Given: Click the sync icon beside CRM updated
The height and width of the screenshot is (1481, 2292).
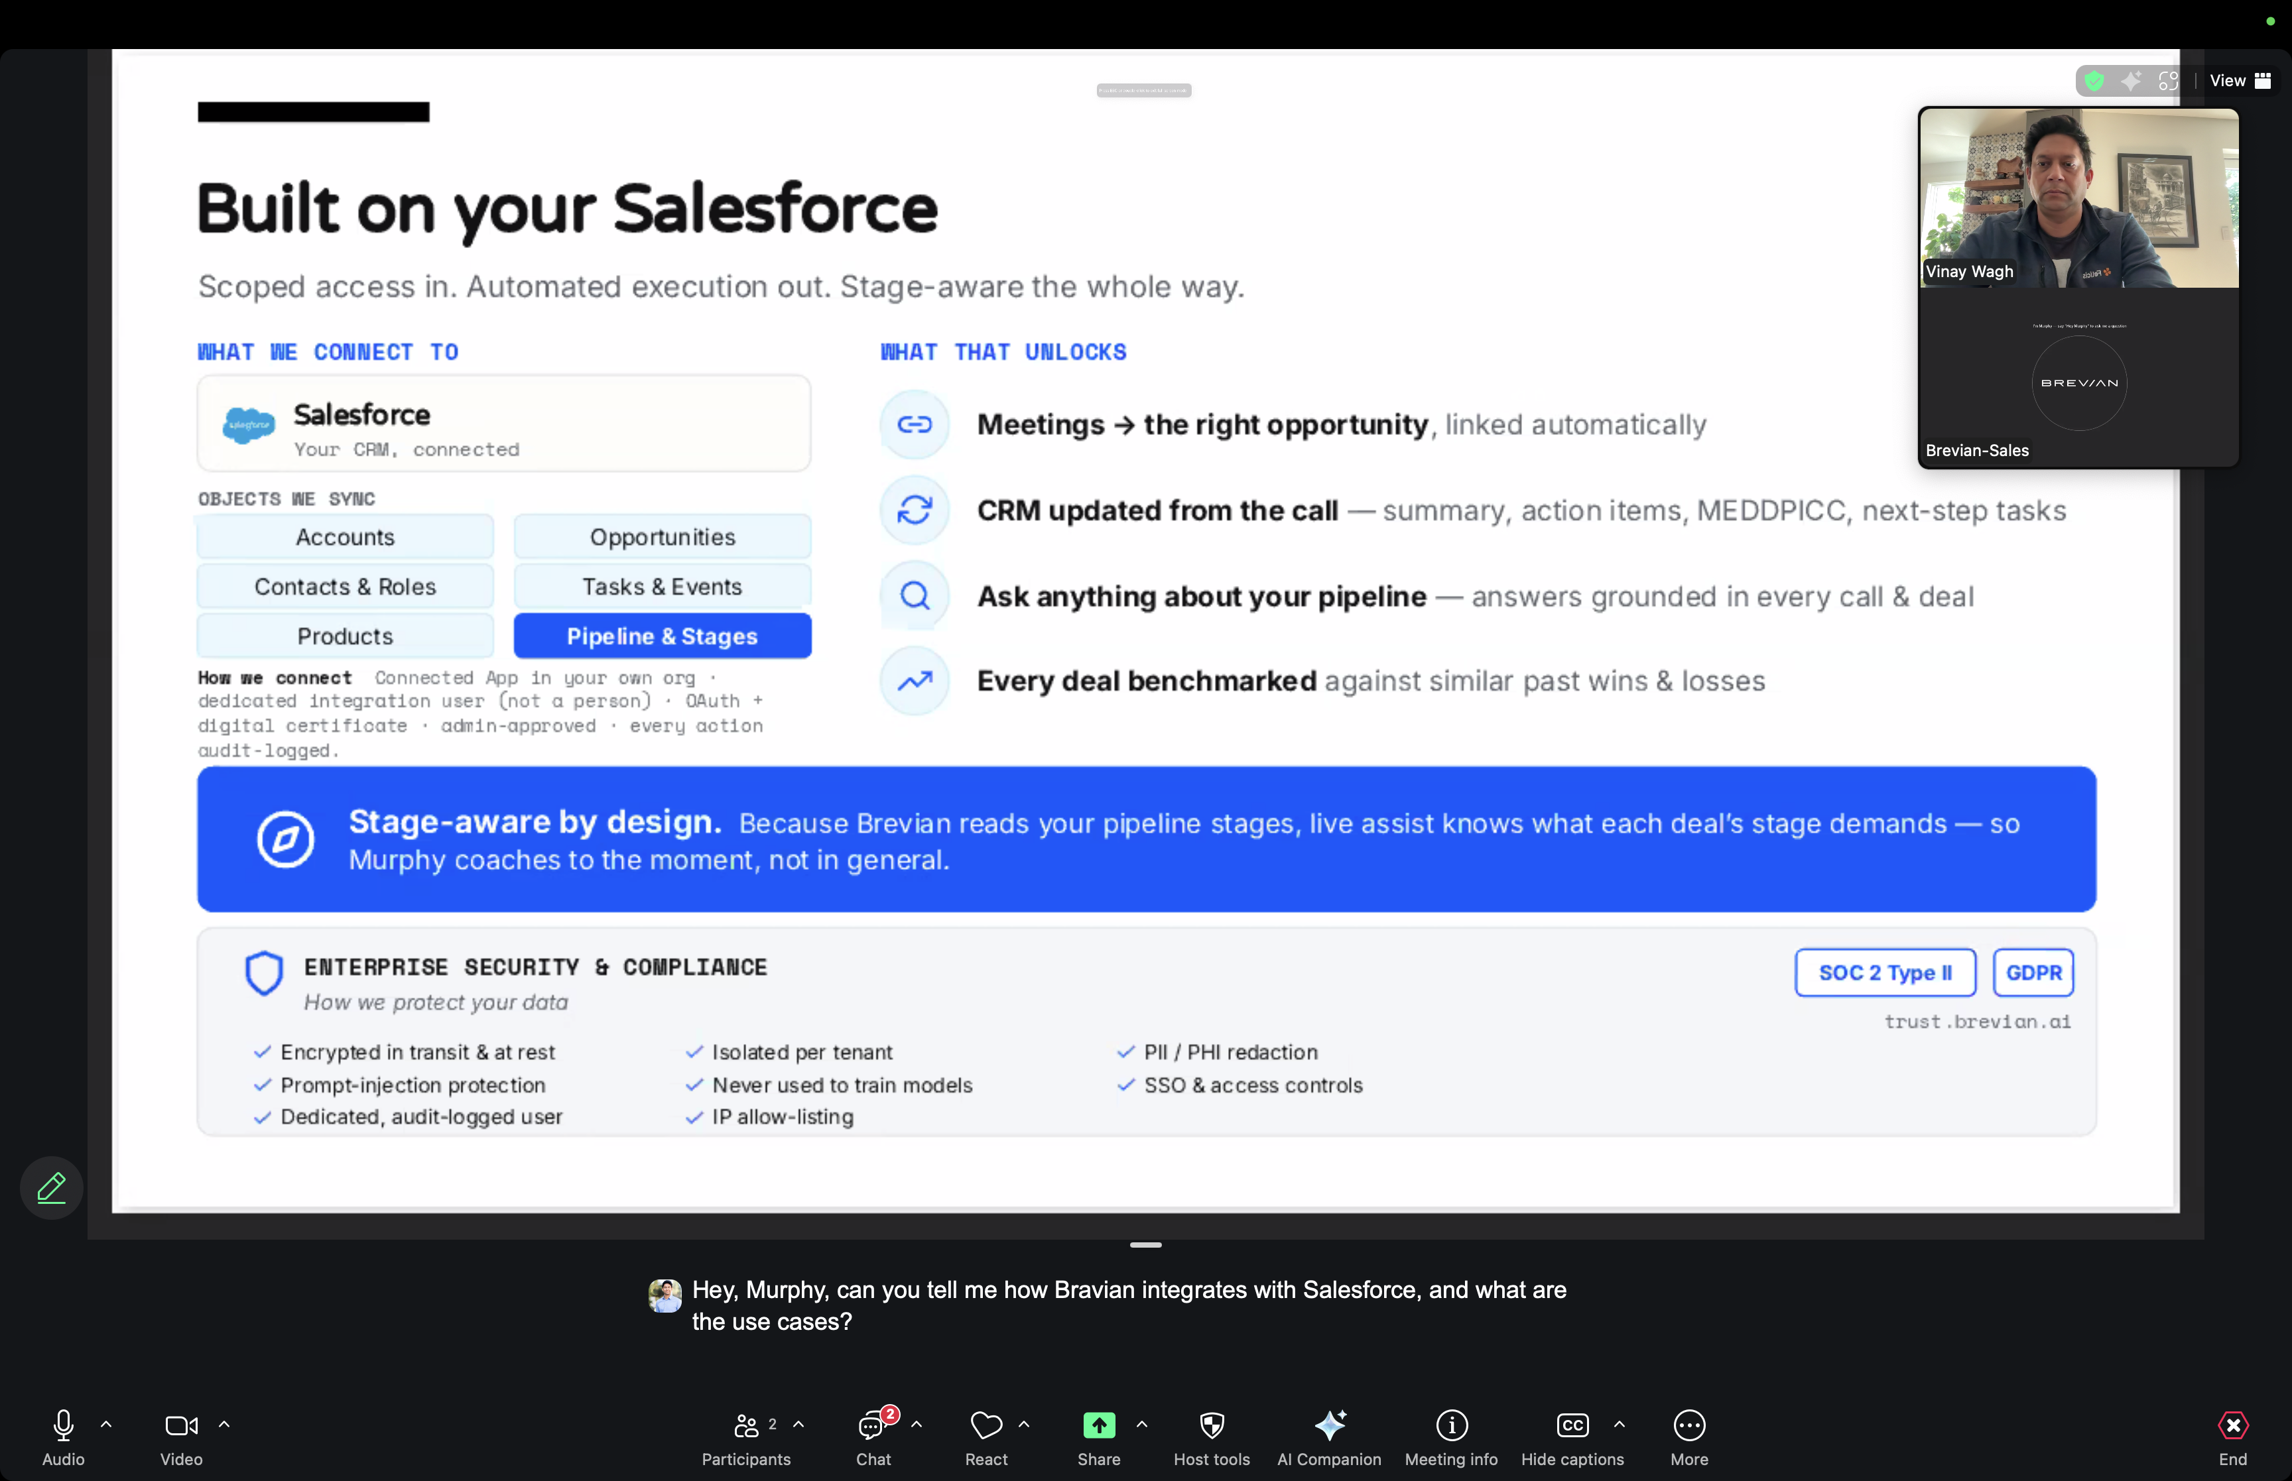Looking at the screenshot, I should tap(915, 510).
